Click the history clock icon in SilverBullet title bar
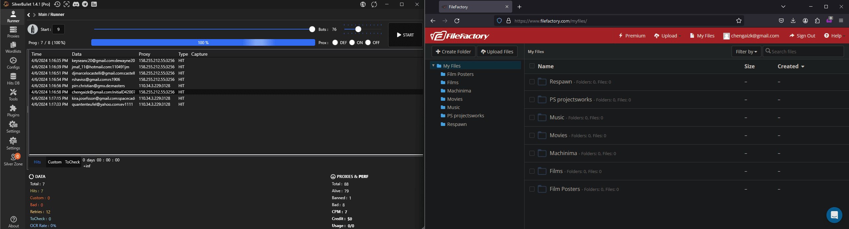The height and width of the screenshot is (229, 849). 57,4
